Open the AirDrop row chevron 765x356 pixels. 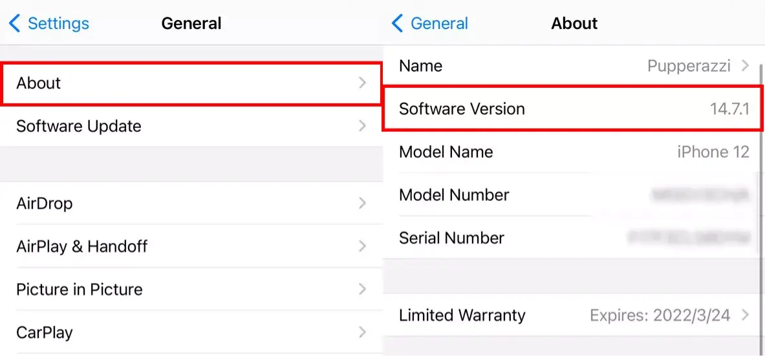point(363,204)
